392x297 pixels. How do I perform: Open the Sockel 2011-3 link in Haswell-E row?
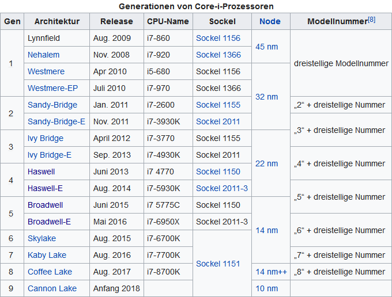(x=222, y=188)
